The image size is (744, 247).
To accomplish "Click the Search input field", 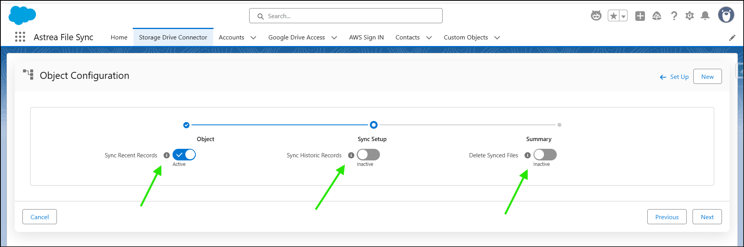I will click(345, 16).
